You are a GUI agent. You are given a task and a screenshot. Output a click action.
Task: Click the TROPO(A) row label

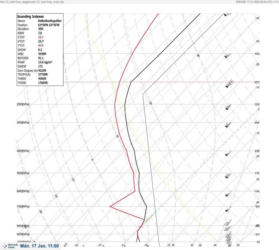click(24, 74)
